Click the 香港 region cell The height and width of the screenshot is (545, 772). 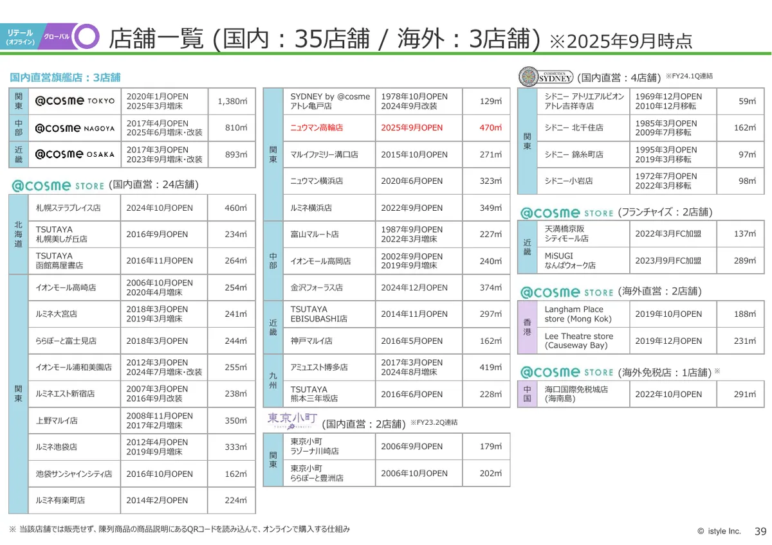528,328
